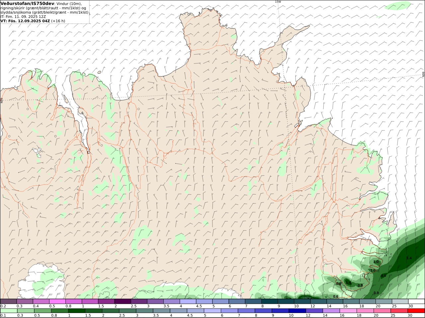
Task: Select the 16–18 light pink rain swatch
Action: (x=348, y=311)
